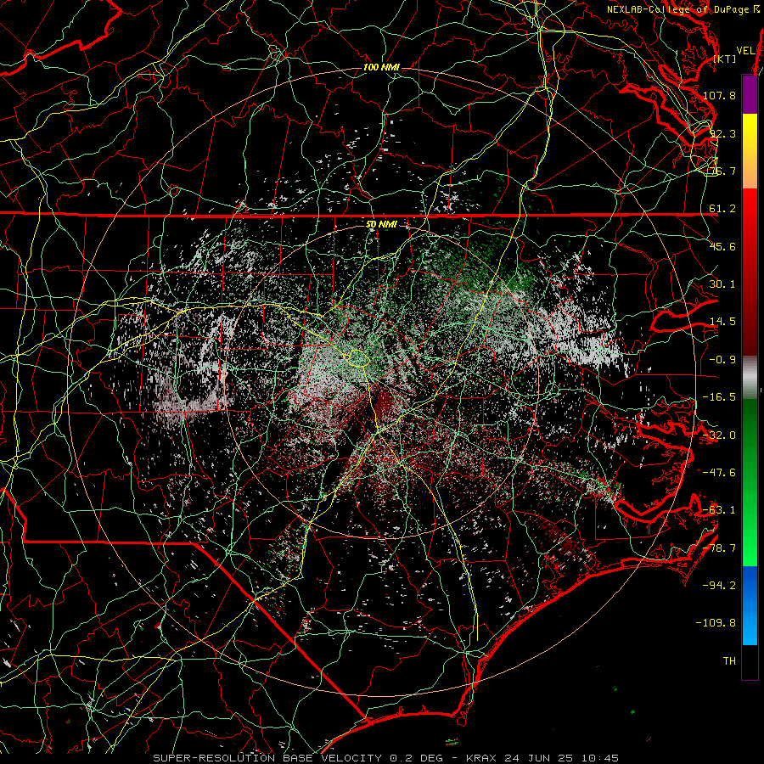
Task: Select the 107.8 value on the velocity scale
Action: (x=719, y=95)
